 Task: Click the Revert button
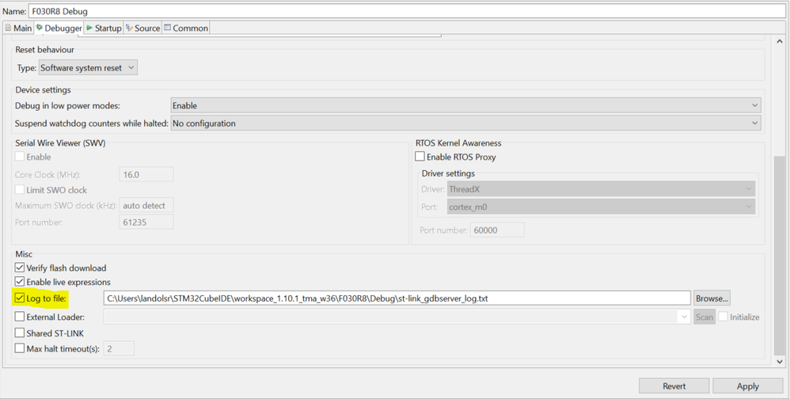[674, 386]
